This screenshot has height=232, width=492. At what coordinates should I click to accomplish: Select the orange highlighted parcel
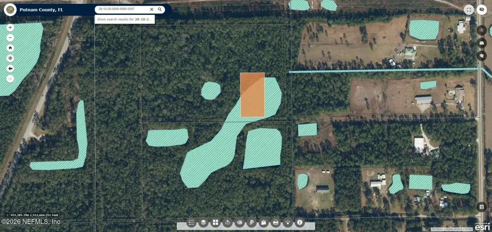[x=252, y=95]
